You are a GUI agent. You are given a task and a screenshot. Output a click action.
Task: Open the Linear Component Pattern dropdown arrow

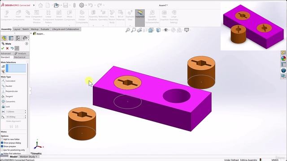48,25
